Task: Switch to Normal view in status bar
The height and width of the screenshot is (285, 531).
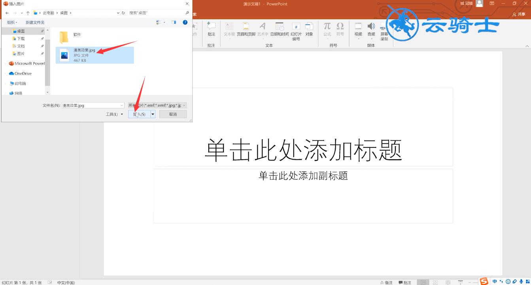Action: [x=423, y=282]
